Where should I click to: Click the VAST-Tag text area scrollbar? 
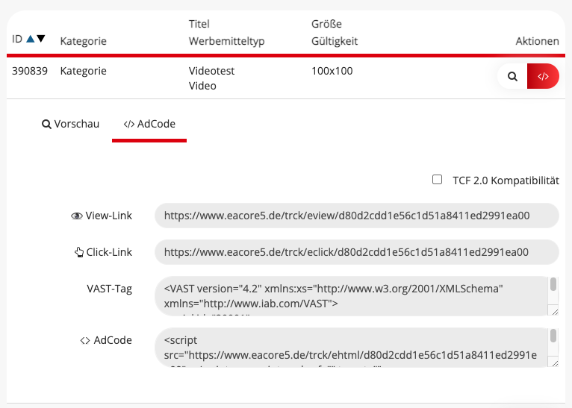[x=553, y=286]
